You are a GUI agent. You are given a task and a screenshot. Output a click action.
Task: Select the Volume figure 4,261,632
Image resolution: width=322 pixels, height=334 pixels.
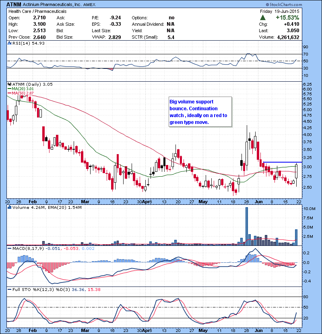288,37
